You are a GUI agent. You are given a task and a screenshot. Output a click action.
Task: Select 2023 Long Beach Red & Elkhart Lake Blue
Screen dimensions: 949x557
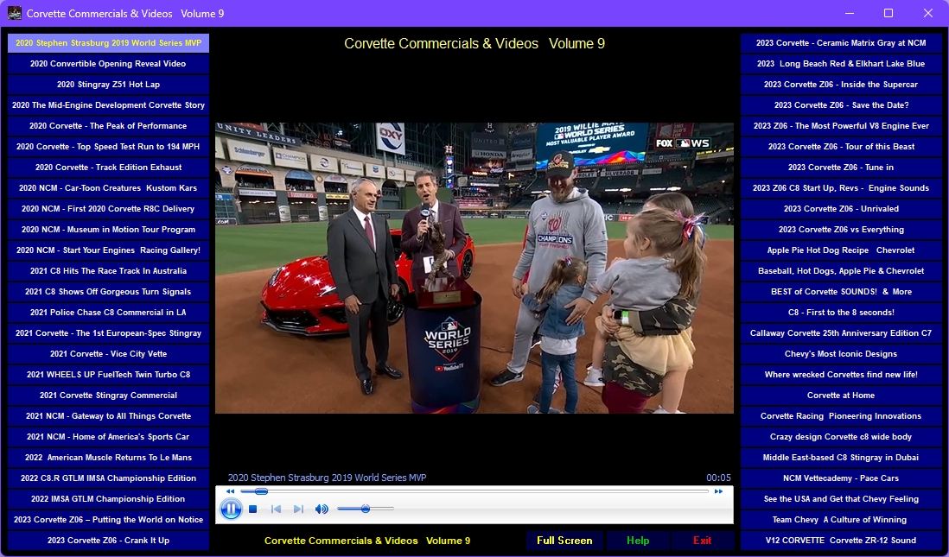tap(841, 64)
